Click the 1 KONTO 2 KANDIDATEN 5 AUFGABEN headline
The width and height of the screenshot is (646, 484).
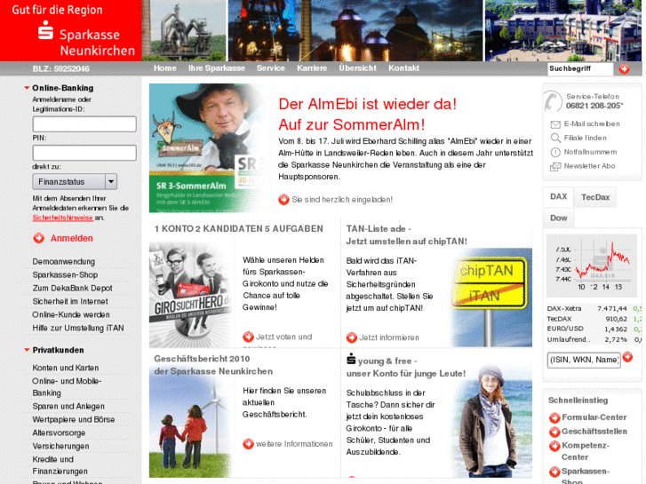(238, 228)
